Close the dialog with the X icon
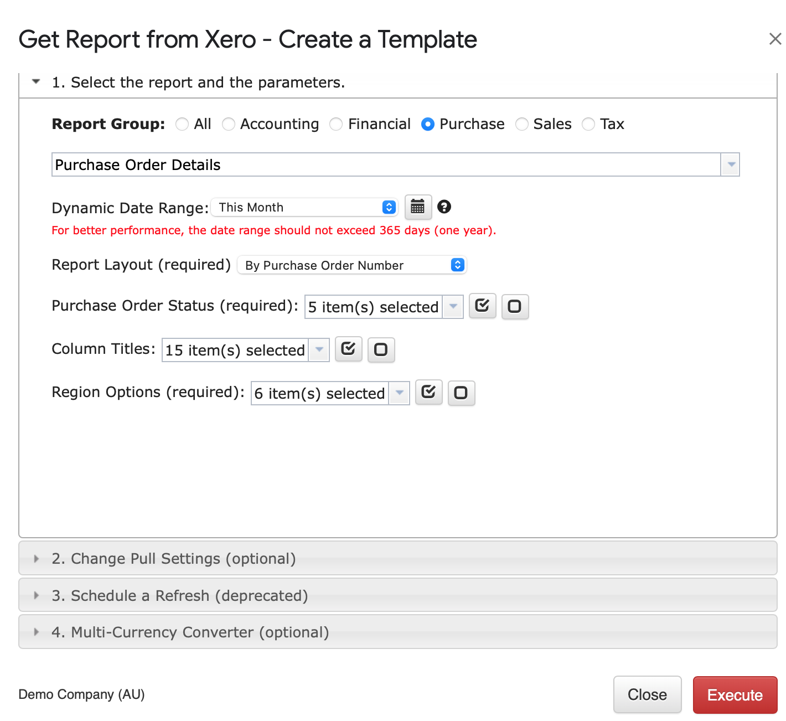The image size is (786, 721). (x=775, y=39)
